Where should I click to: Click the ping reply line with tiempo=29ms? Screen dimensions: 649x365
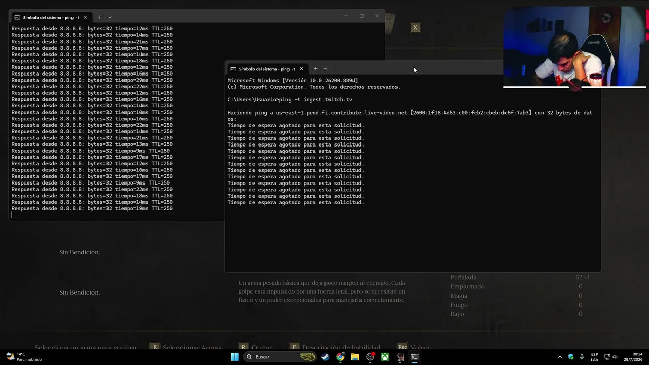click(x=92, y=80)
